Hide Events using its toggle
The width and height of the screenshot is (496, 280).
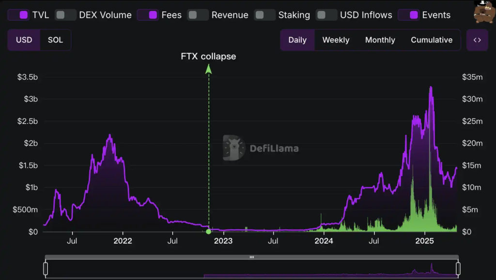(408, 15)
